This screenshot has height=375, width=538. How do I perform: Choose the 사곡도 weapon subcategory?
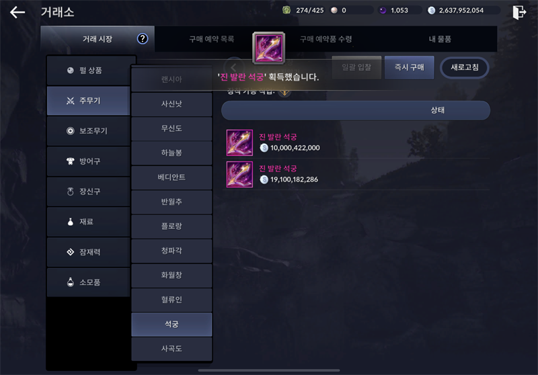coord(171,349)
